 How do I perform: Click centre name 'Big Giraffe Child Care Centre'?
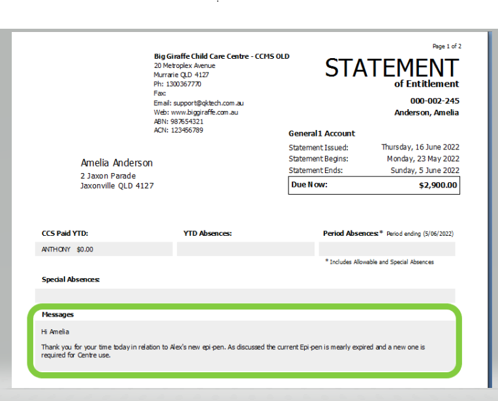(x=202, y=56)
